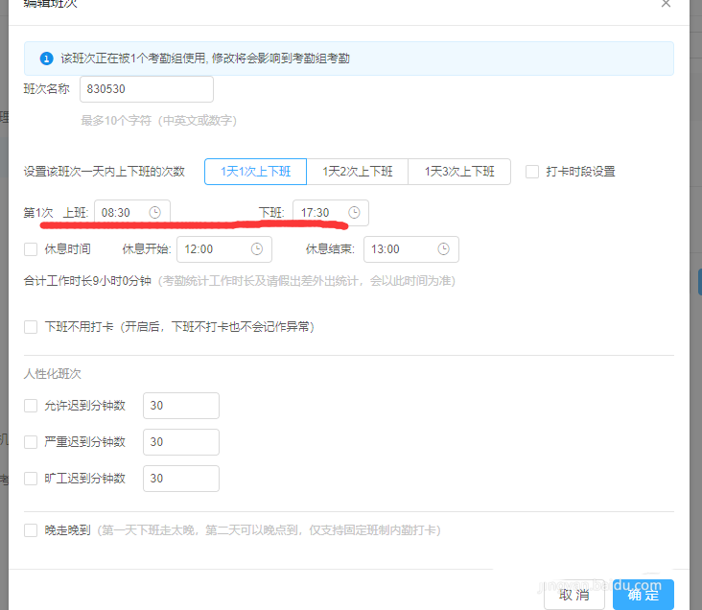Click the 允许迟到分钟数 value field
This screenshot has height=610, width=702.
(180, 406)
